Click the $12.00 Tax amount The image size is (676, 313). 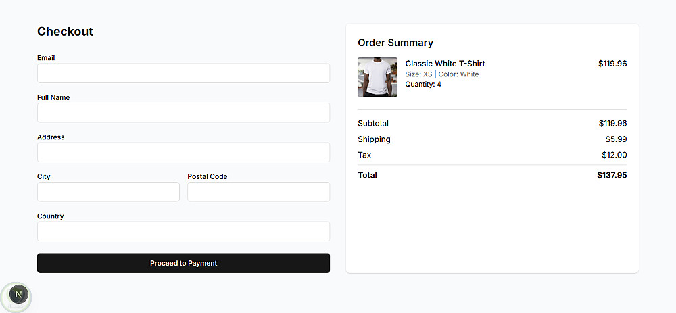pyautogui.click(x=614, y=155)
